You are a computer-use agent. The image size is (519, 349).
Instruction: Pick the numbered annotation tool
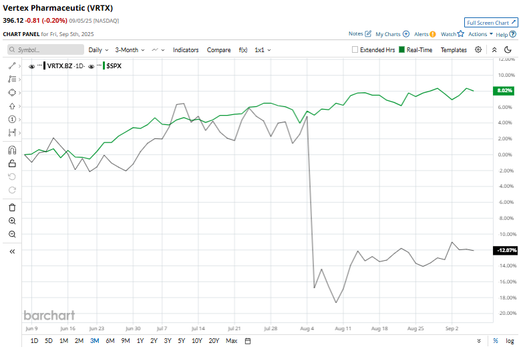[12, 119]
